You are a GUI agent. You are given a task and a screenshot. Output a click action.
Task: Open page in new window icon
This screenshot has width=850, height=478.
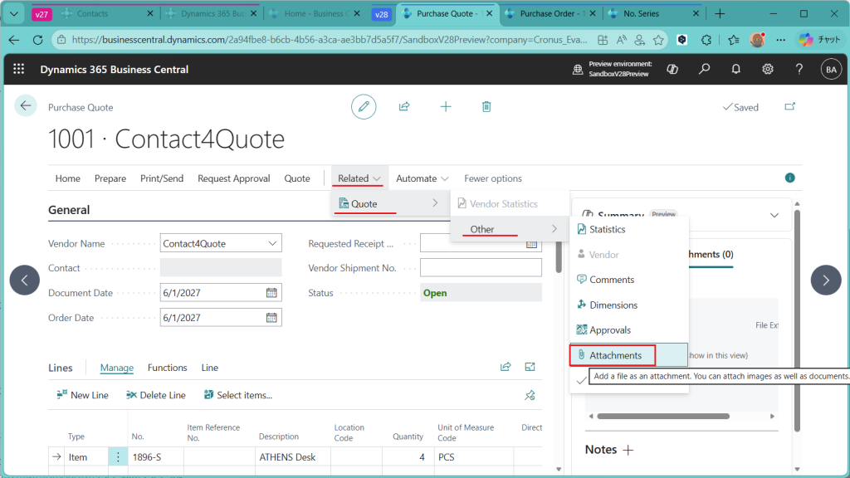tap(789, 107)
